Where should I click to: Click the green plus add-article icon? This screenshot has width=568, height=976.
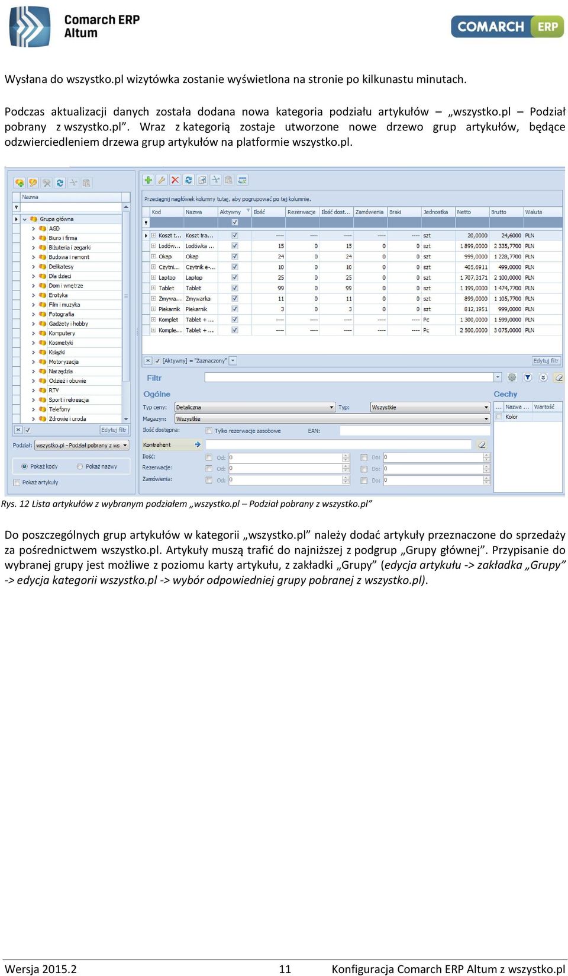148,180
